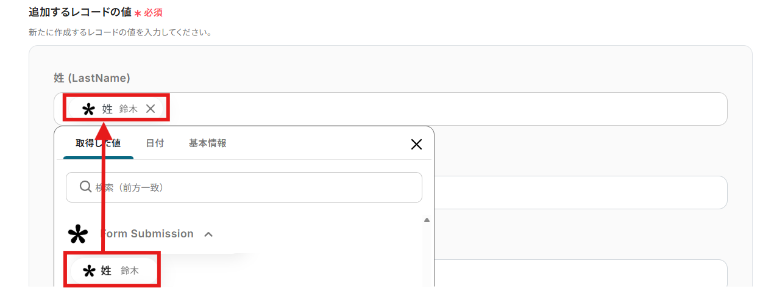The width and height of the screenshot is (774, 288).
Task: Open the 日付 tab
Action: (155, 143)
